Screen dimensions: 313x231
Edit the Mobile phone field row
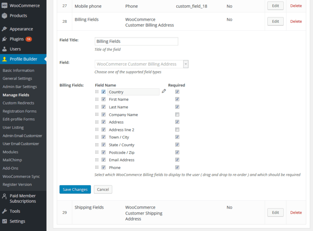275,6
